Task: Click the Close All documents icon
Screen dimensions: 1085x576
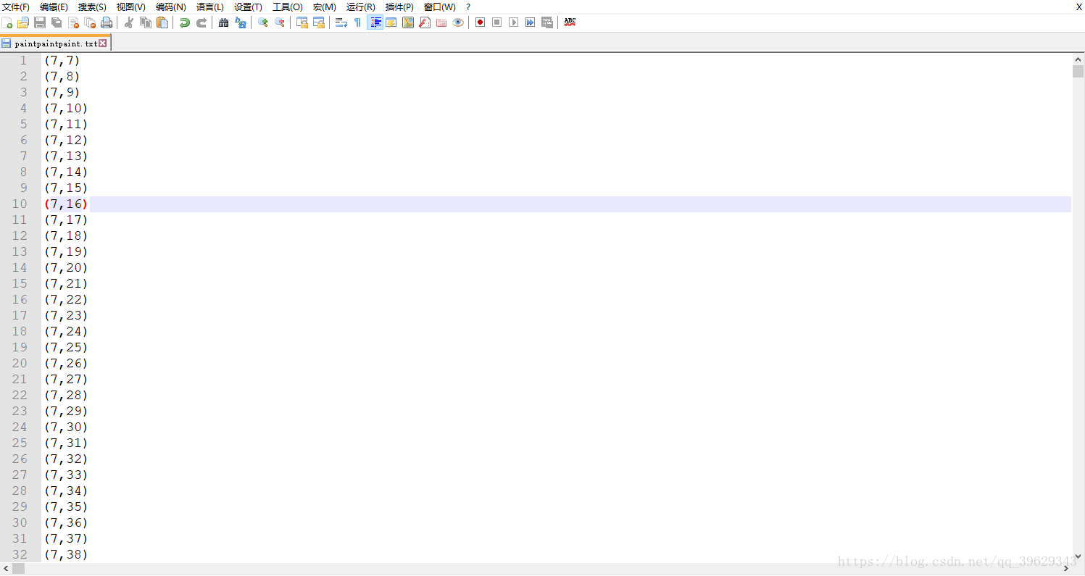Action: 90,22
